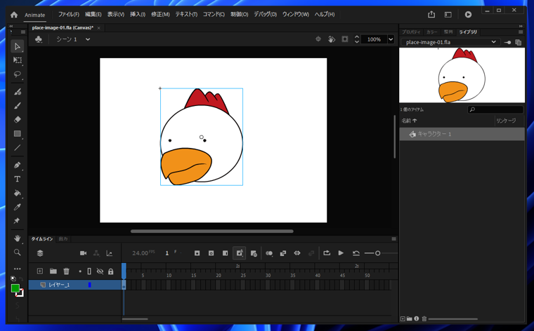Click the Zoom magnifier tool
The width and height of the screenshot is (534, 331).
(x=18, y=252)
